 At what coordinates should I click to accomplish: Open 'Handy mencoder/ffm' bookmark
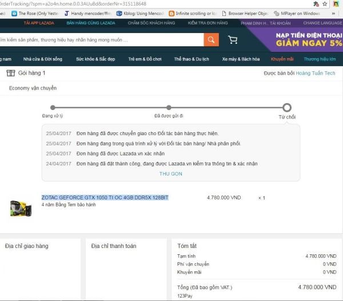(x=87, y=14)
